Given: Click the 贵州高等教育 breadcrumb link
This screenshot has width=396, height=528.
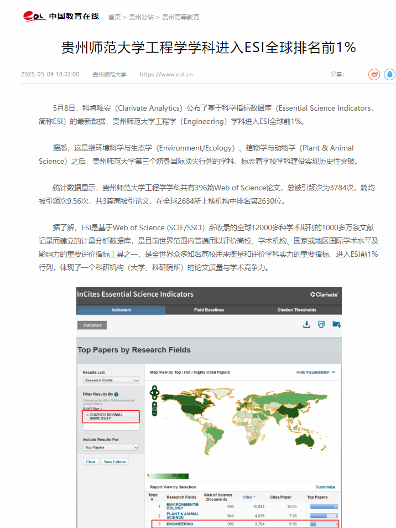Looking at the screenshot, I should [x=181, y=17].
